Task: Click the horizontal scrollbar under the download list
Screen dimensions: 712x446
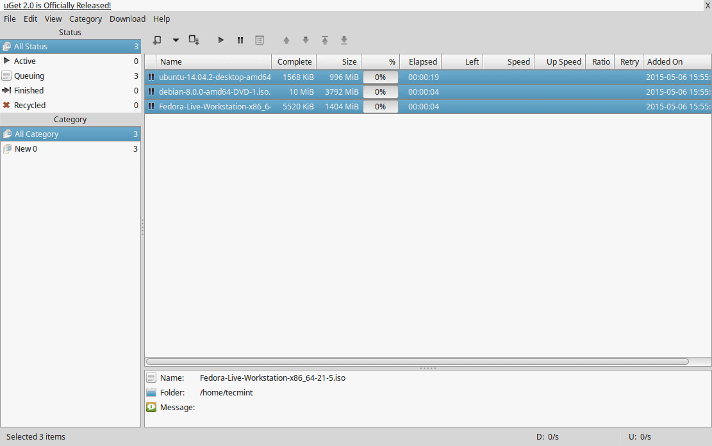Action: (x=417, y=362)
